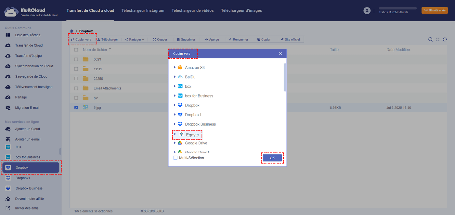This screenshot has width=455, height=215.
Task: Click the dialog's vertical scrollbar
Action: tap(285, 77)
